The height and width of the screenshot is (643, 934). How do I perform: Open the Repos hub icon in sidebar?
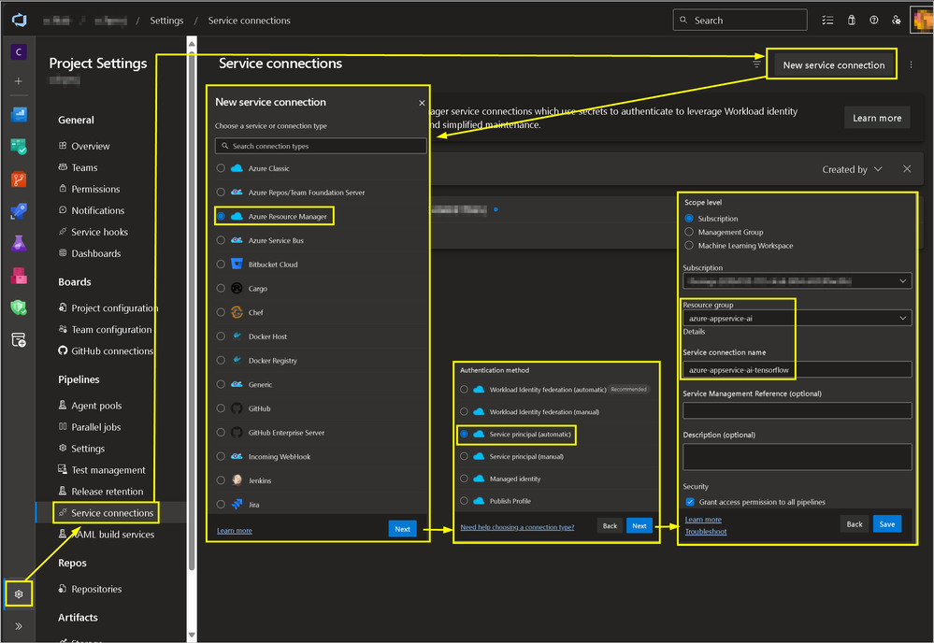click(x=19, y=179)
